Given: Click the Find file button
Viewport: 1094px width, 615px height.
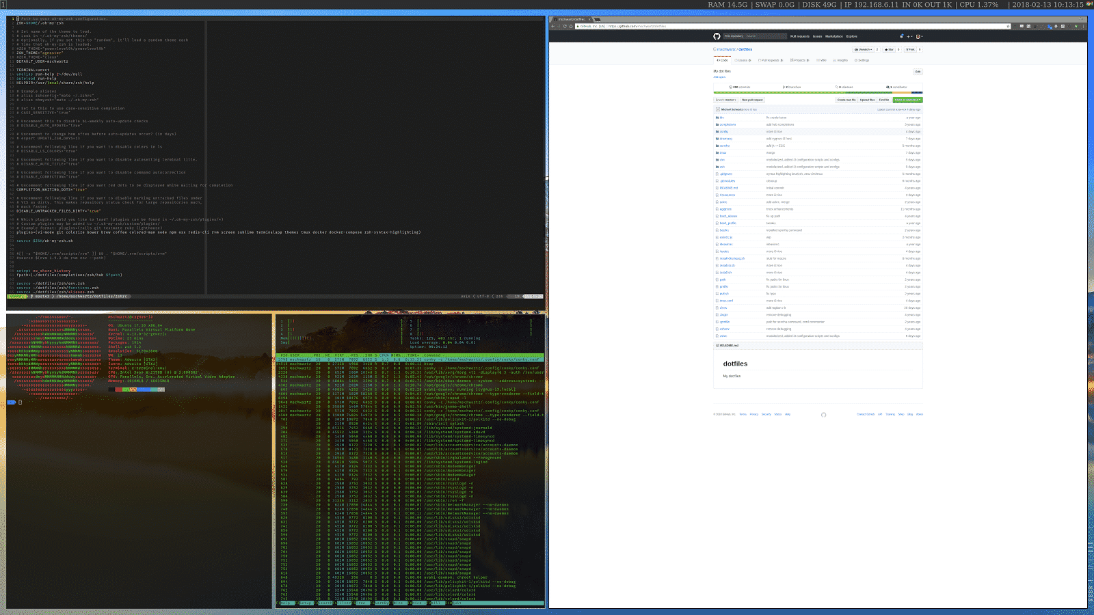Looking at the screenshot, I should point(884,100).
